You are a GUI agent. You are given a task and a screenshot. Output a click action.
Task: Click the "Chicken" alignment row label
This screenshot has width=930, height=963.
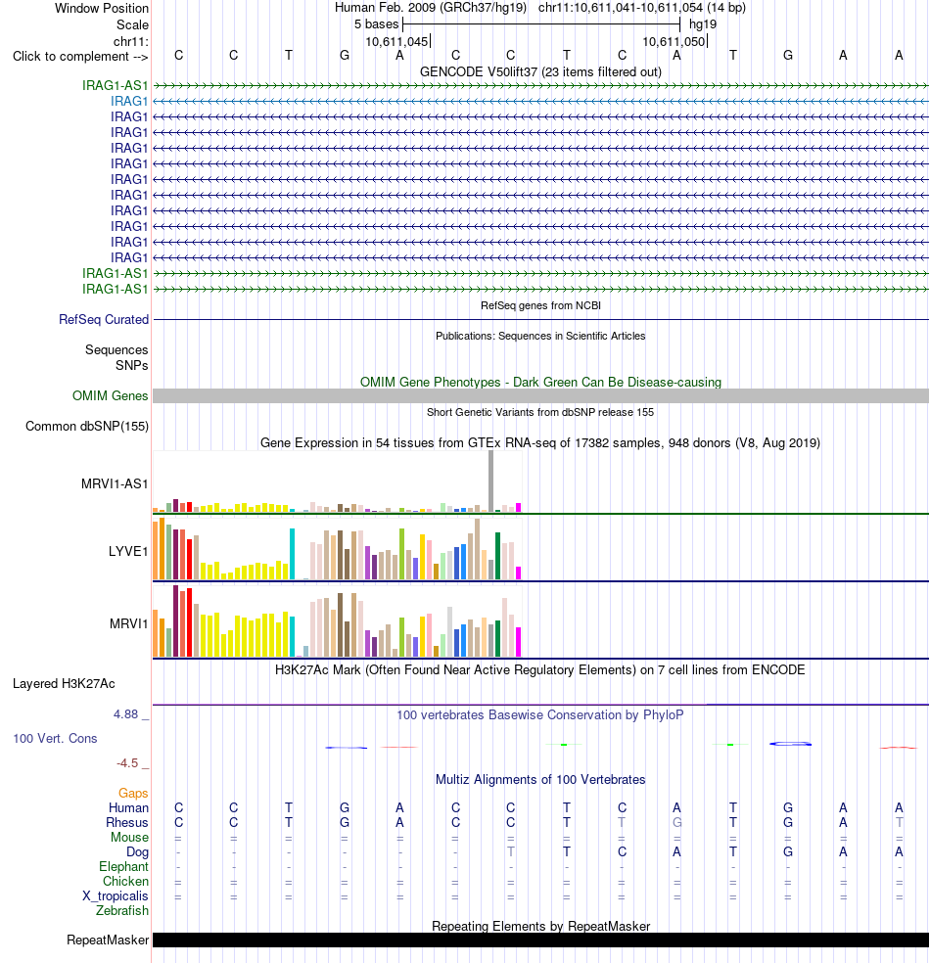pyautogui.click(x=125, y=882)
